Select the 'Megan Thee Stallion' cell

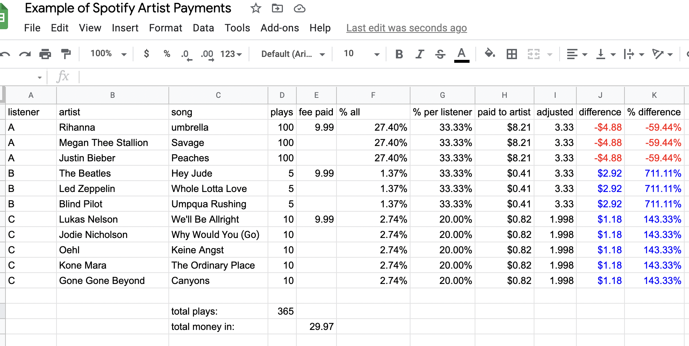[113, 143]
